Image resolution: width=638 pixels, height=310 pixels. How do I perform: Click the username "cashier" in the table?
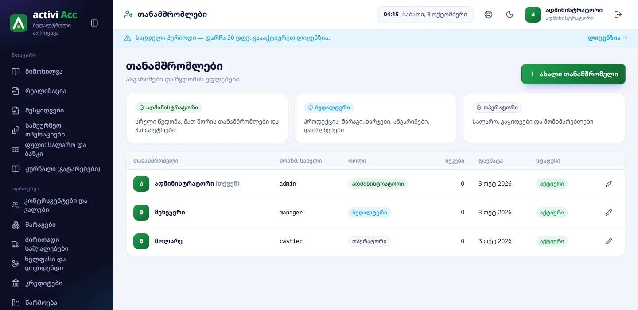(x=291, y=241)
